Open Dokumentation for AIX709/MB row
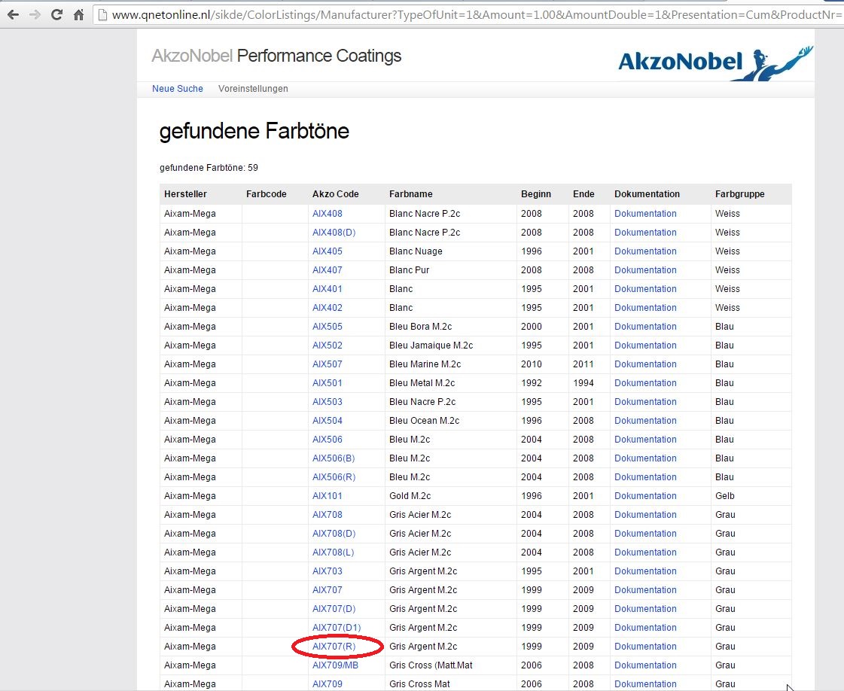Viewport: 844px width, 691px height. (x=645, y=665)
